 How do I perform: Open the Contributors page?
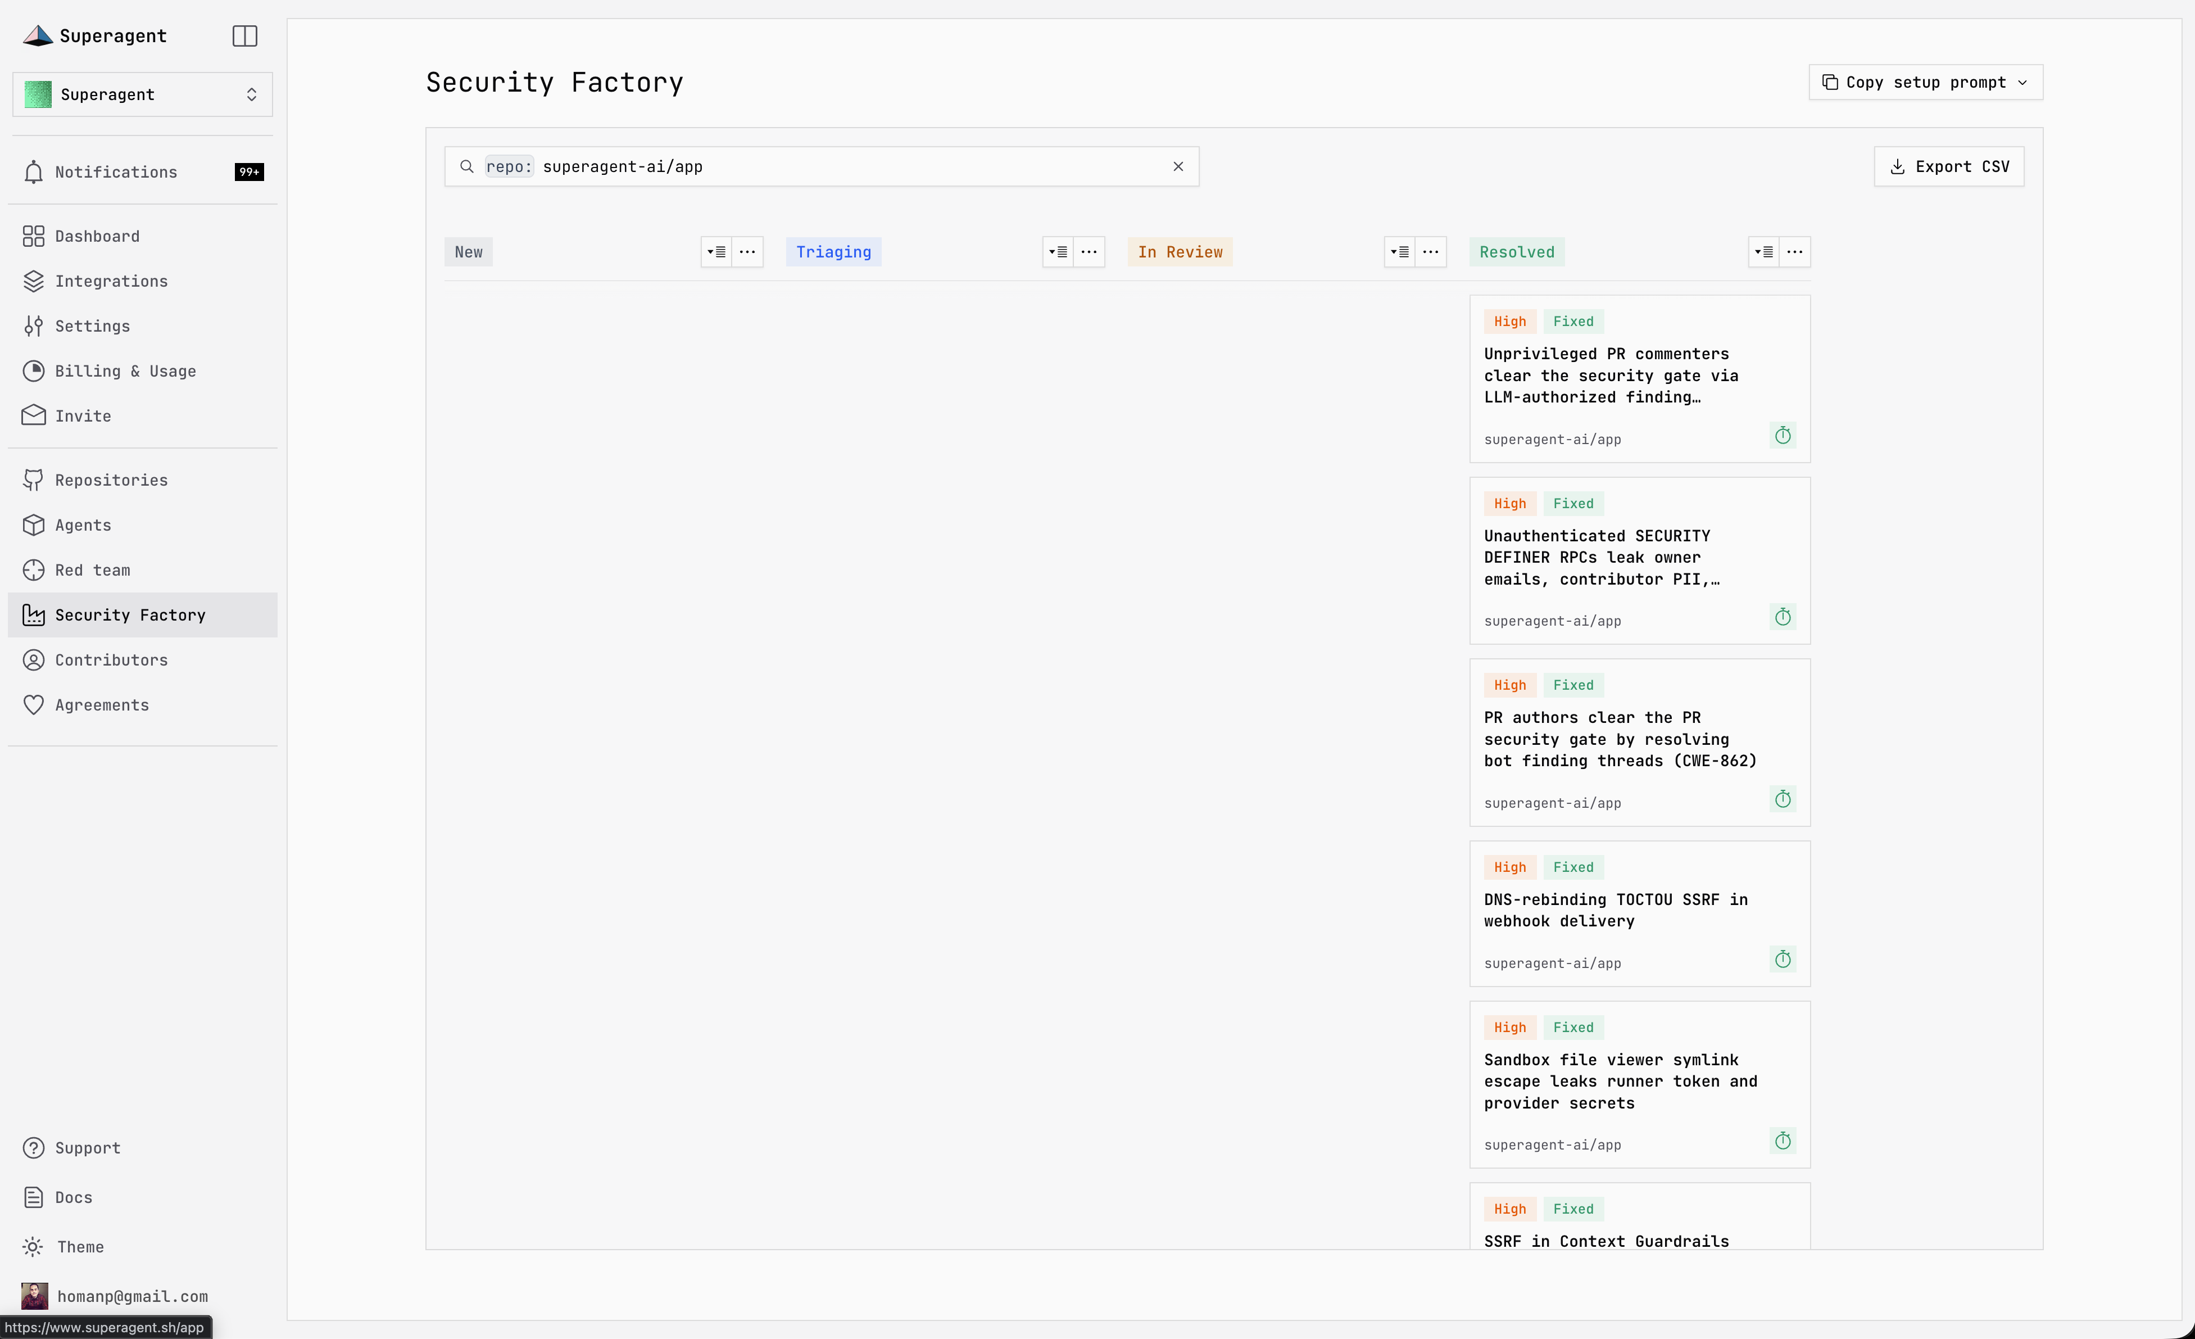tap(143, 660)
